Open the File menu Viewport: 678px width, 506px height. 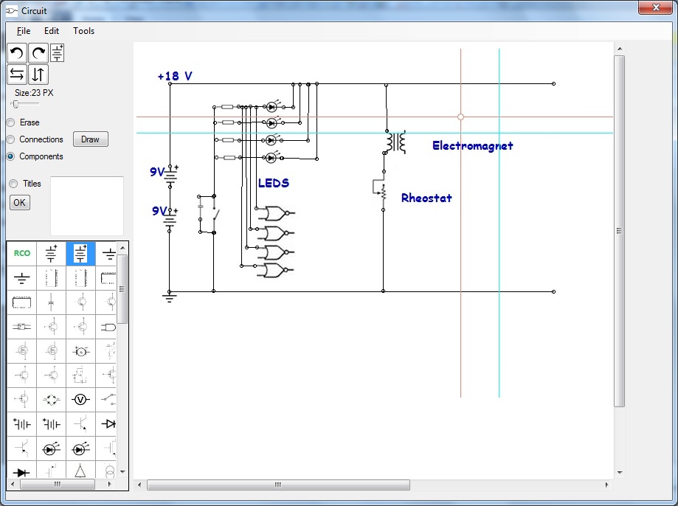pos(23,31)
